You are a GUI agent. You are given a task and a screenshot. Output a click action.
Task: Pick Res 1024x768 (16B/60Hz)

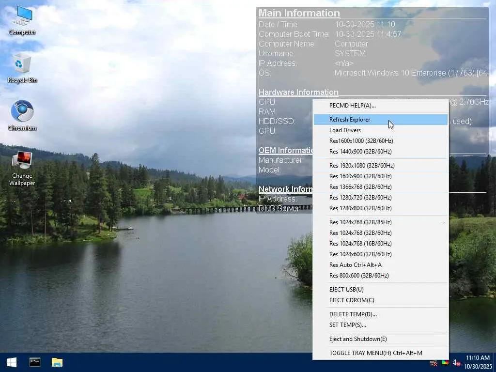tap(381, 244)
